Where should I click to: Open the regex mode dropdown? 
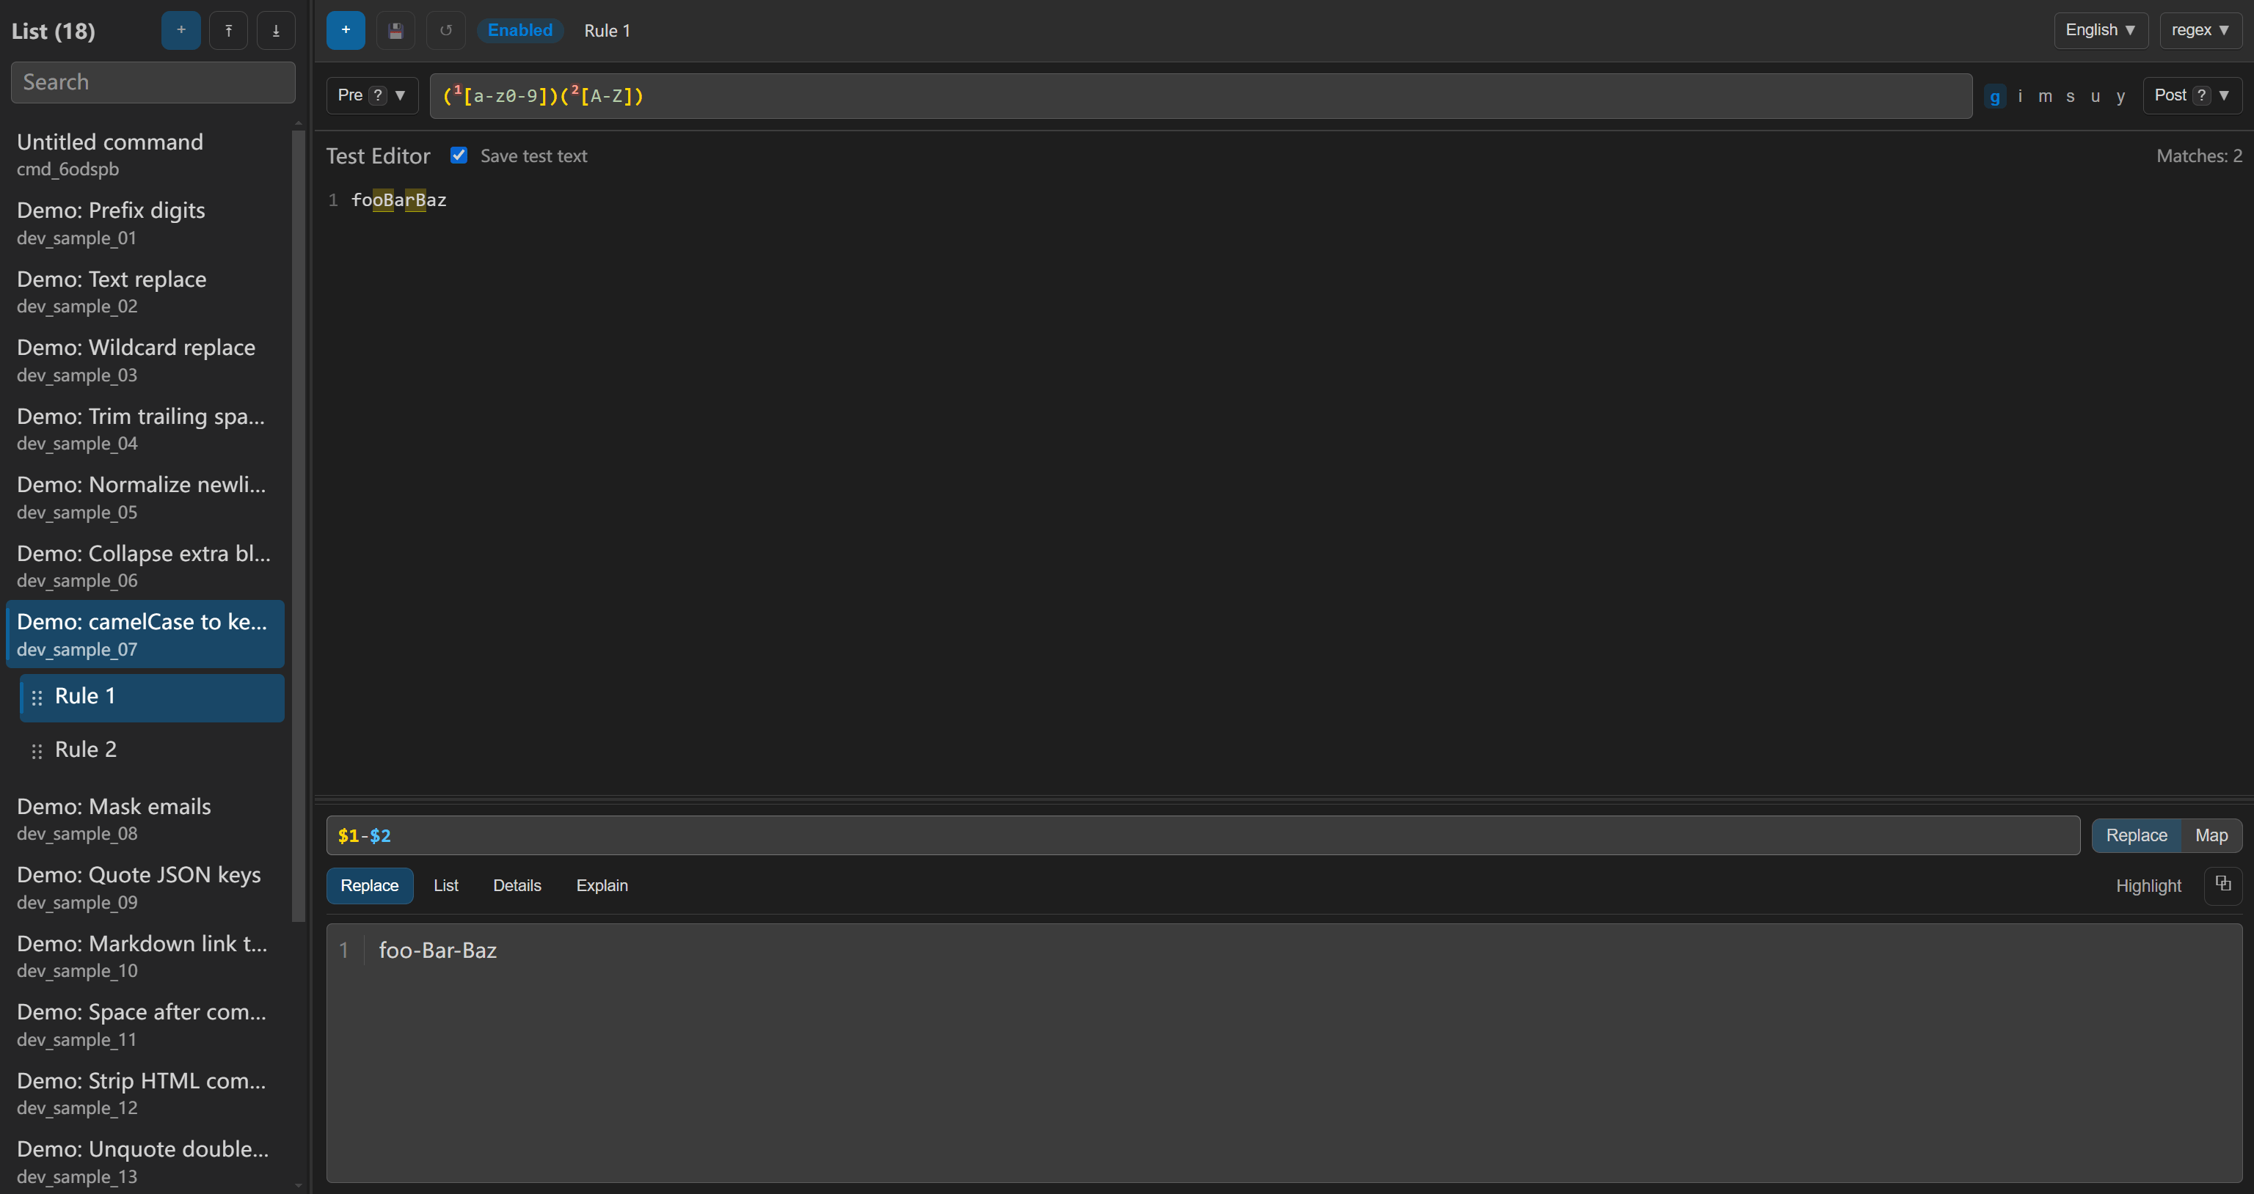(x=2200, y=31)
